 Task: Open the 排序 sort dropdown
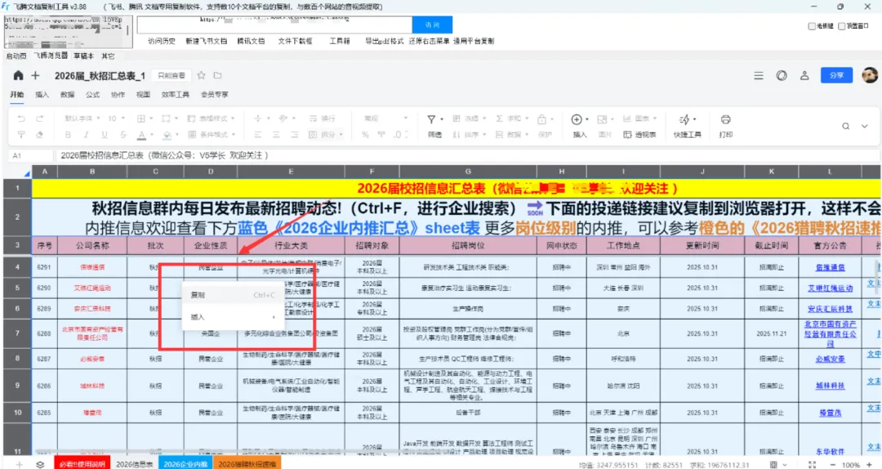click(469, 135)
